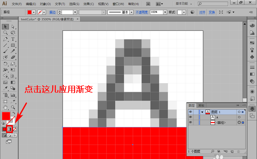Click the large red Fill swatch in toolbox

point(6,116)
